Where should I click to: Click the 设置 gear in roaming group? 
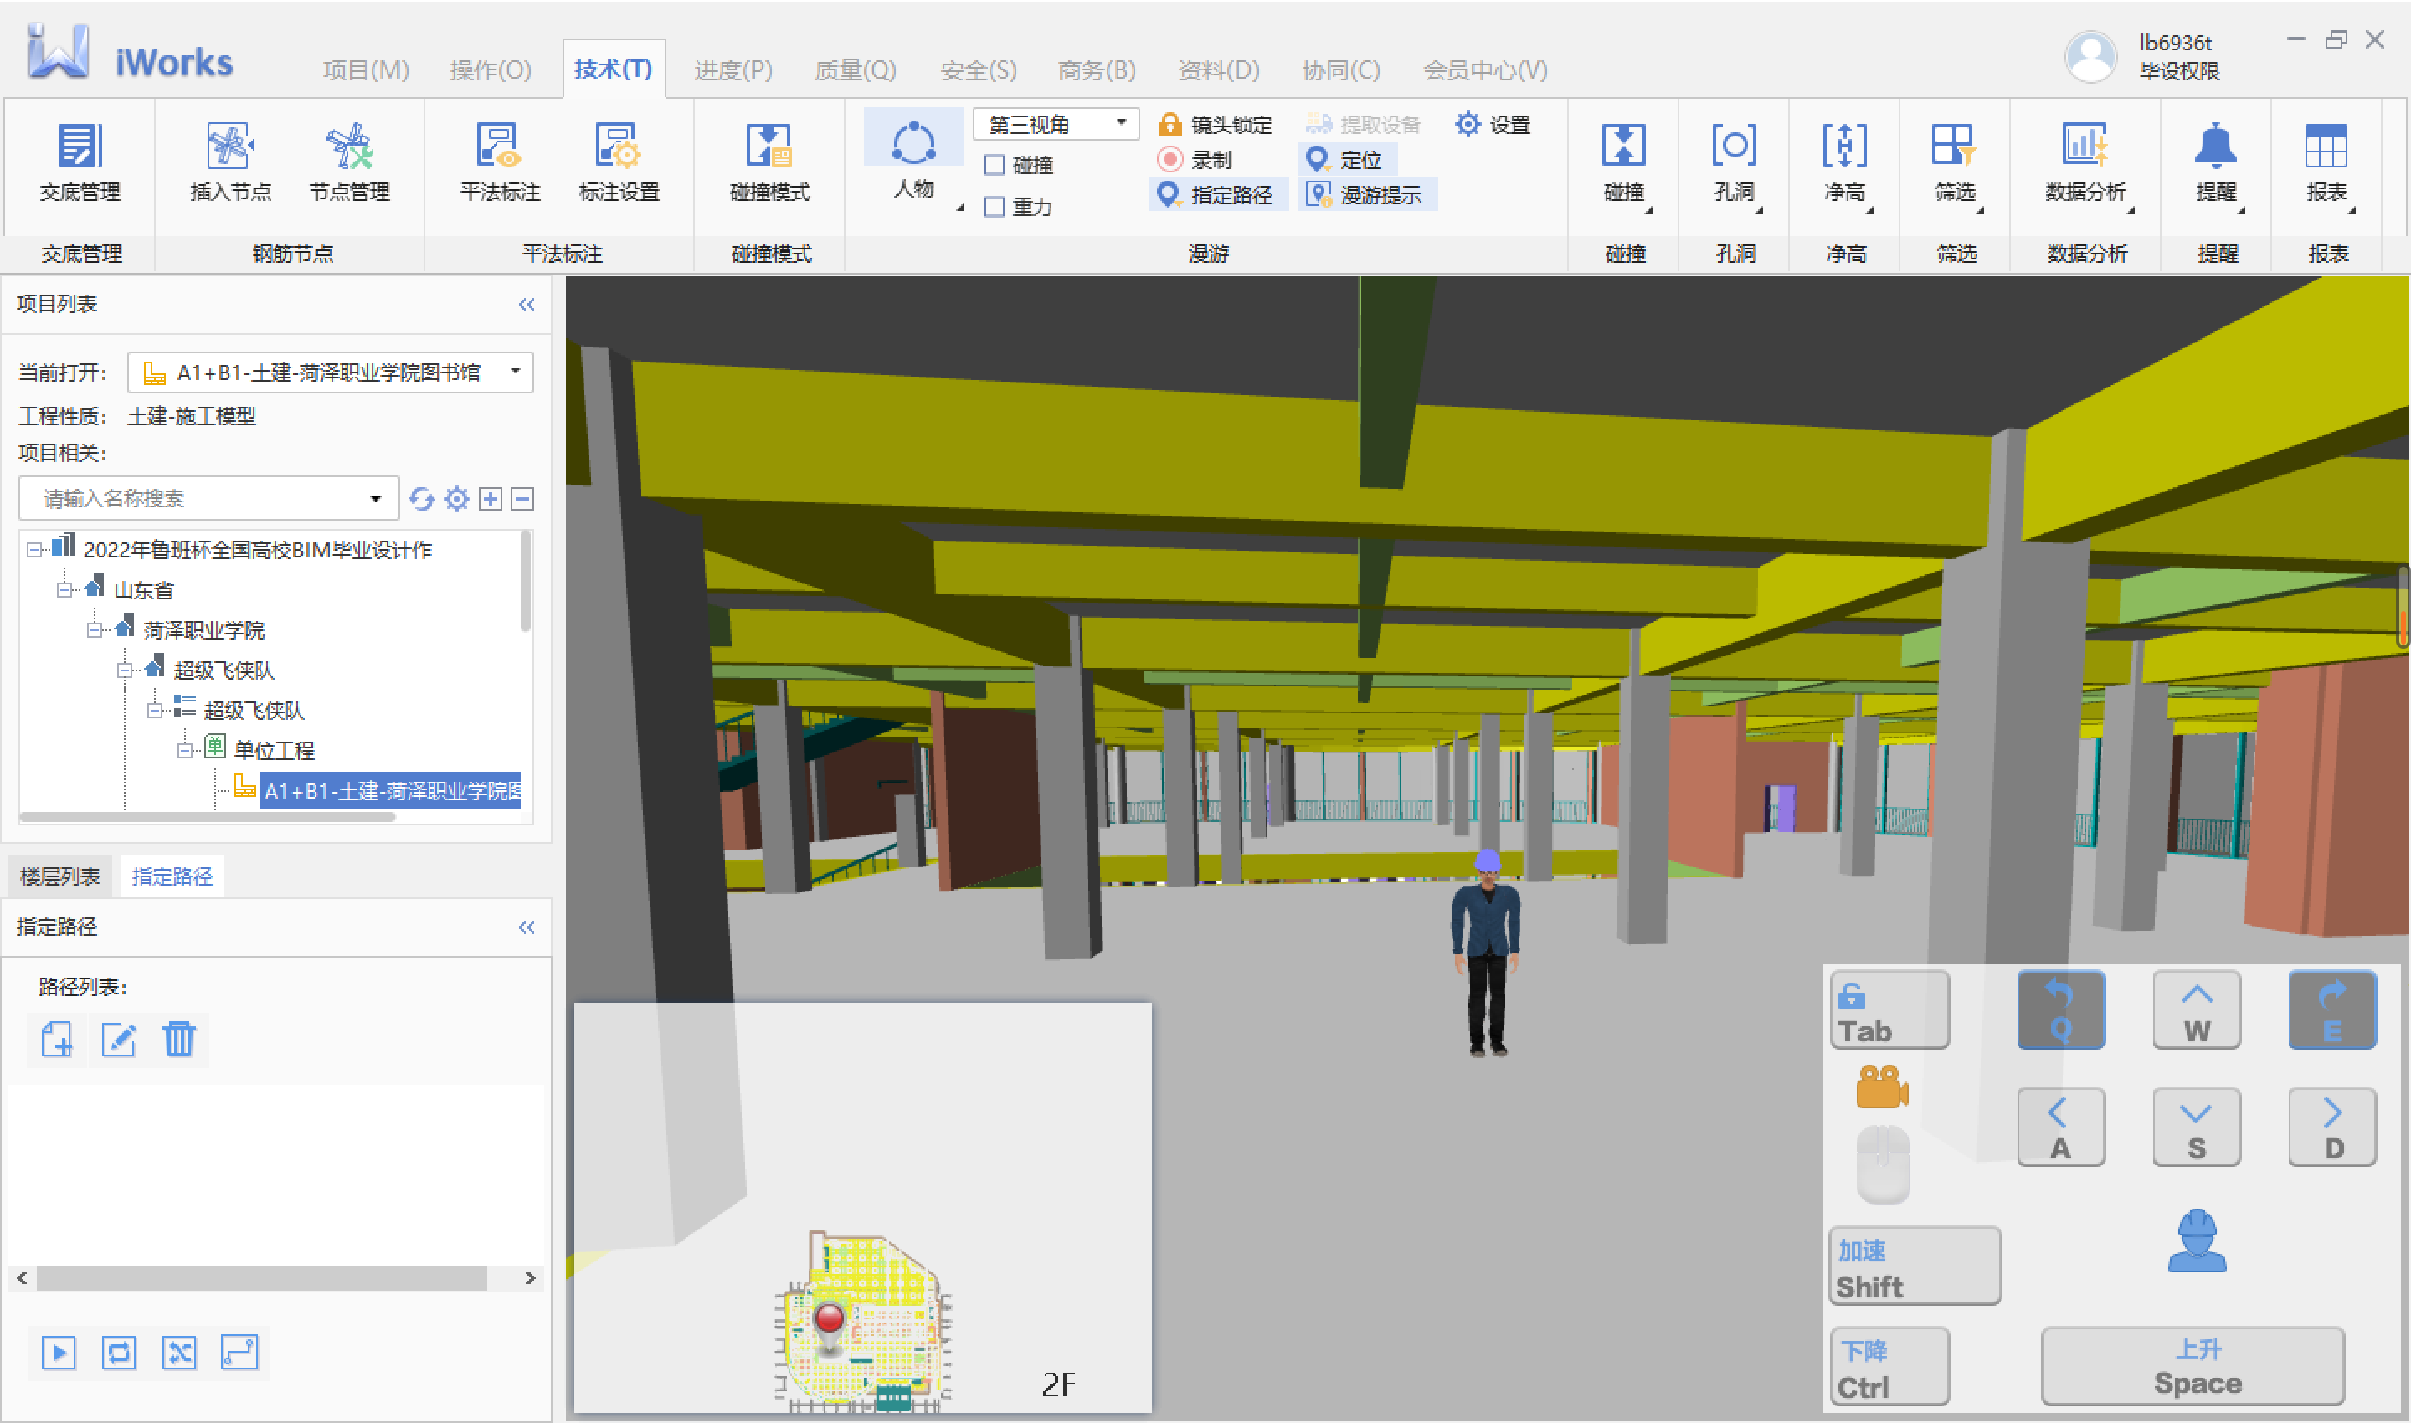1493,124
